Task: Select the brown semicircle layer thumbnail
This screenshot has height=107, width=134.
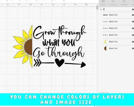Action: (x=105, y=48)
